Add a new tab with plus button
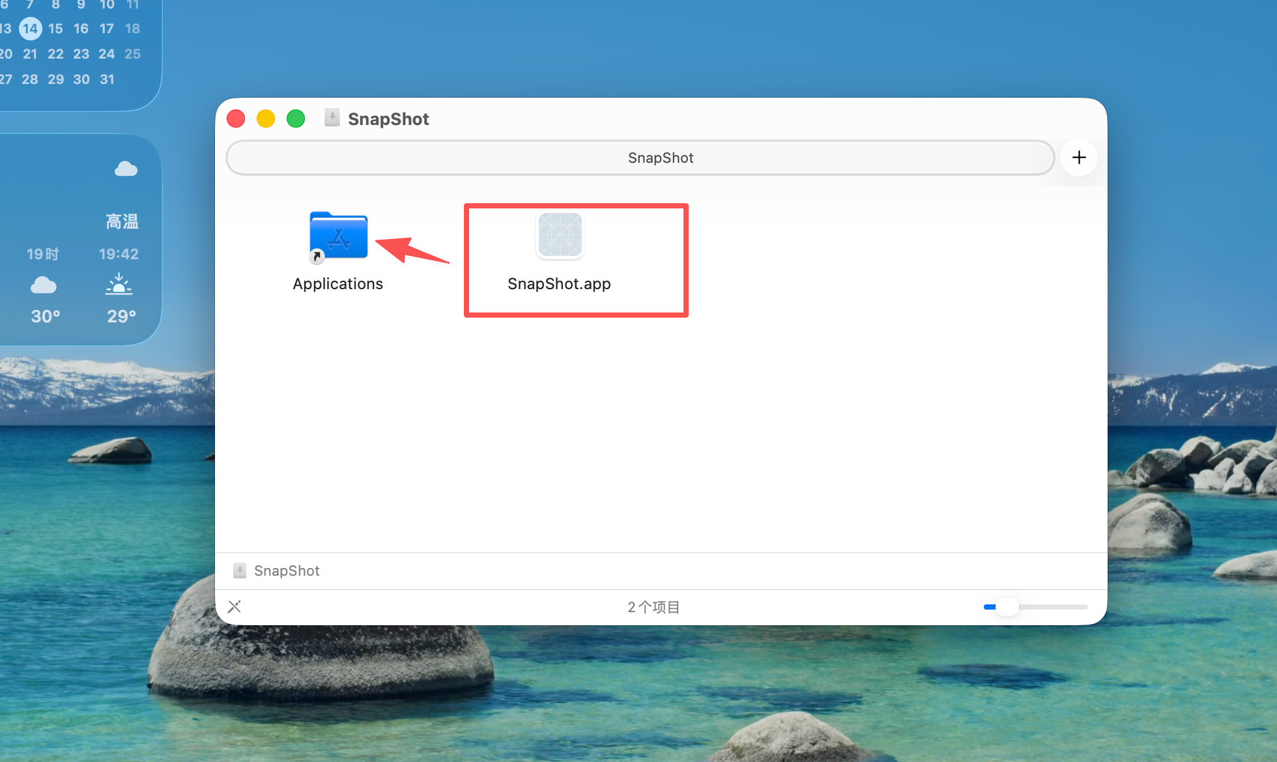Image resolution: width=1277 pixels, height=762 pixels. coord(1079,158)
